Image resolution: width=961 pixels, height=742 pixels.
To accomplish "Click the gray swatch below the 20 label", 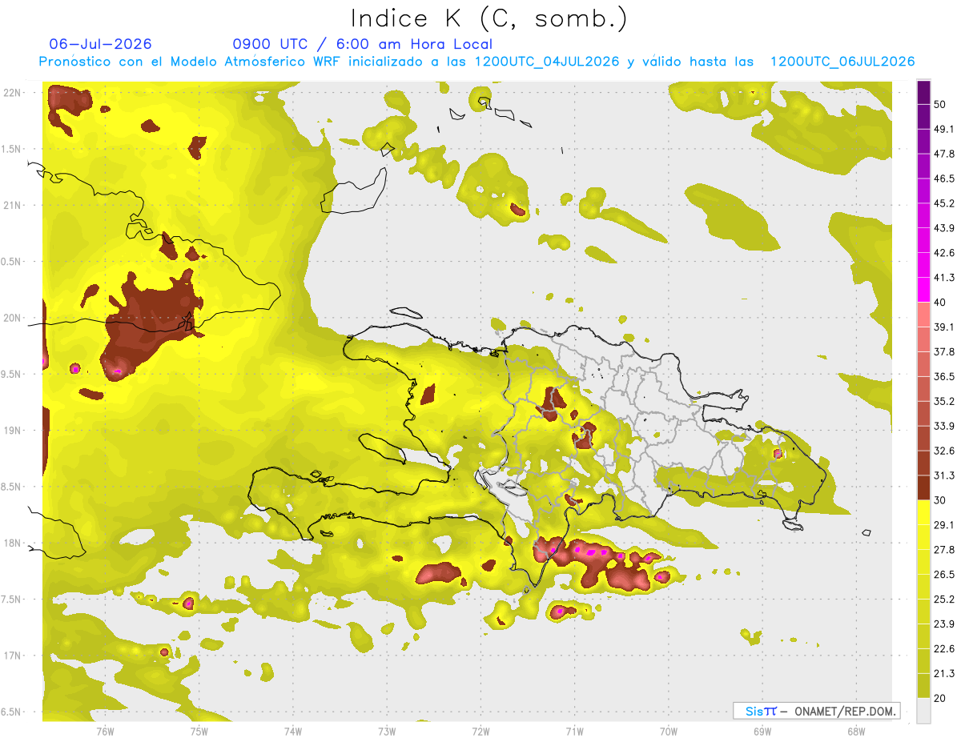I will coord(923,710).
